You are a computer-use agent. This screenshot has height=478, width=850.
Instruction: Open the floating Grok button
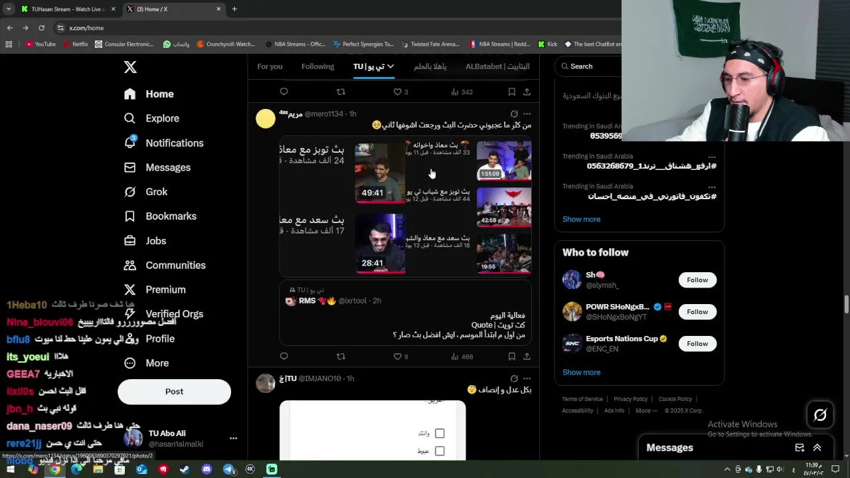coord(820,416)
